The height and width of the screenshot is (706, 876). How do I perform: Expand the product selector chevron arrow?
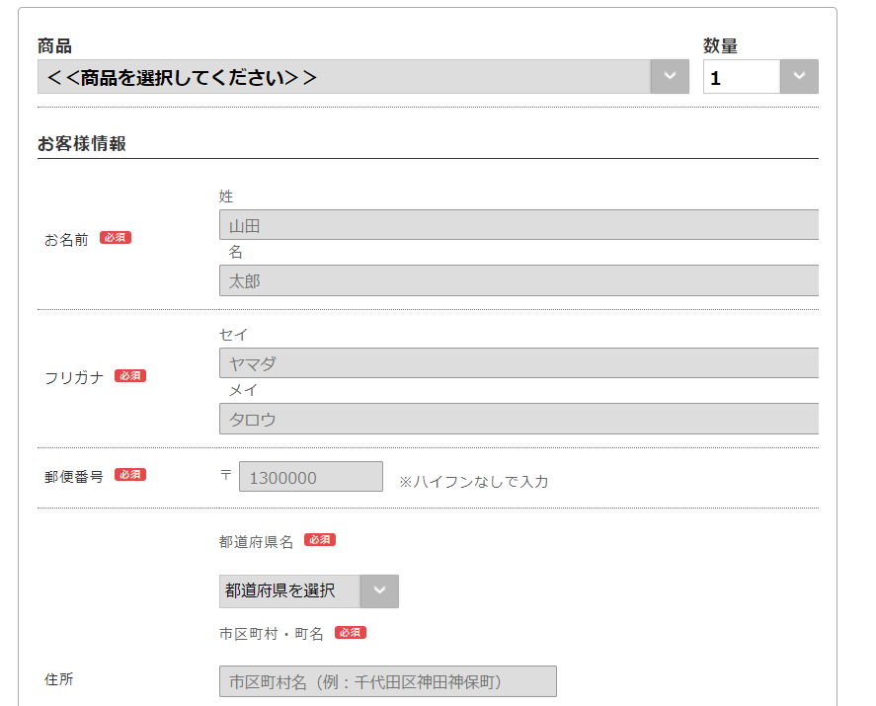(x=670, y=76)
